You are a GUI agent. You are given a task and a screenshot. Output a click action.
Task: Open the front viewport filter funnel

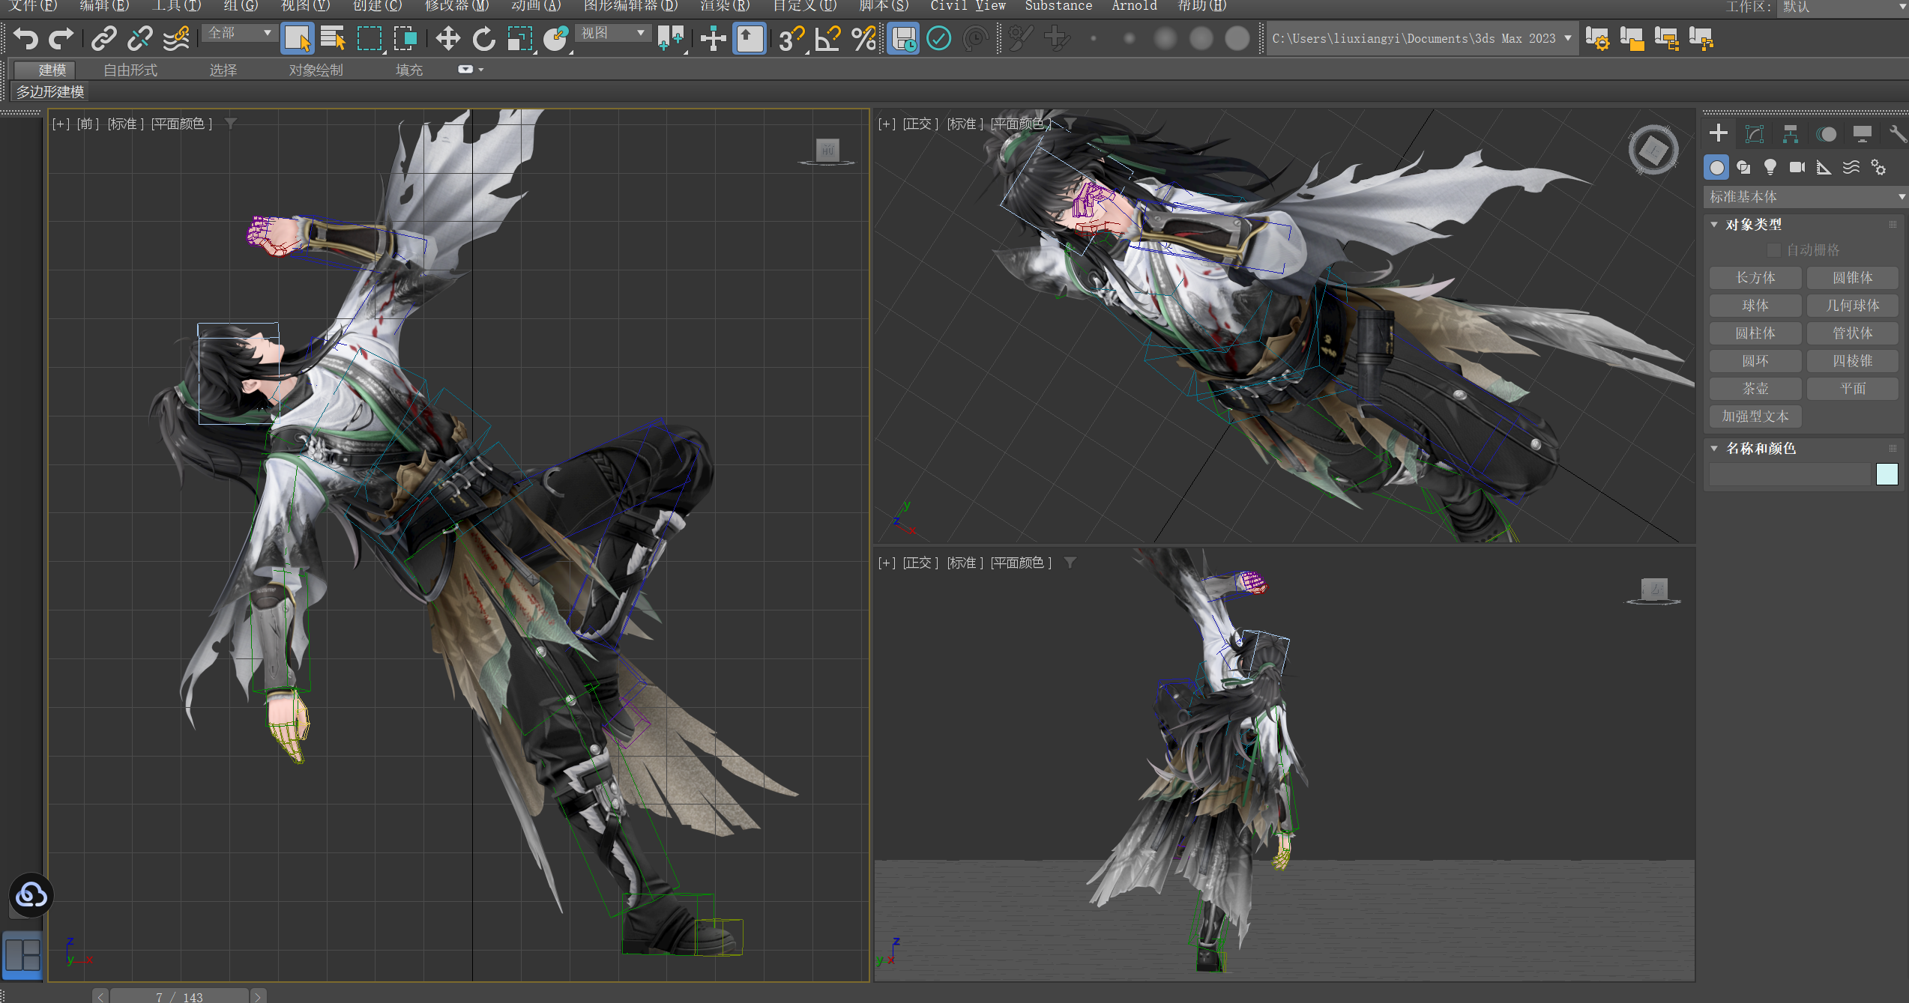coord(231,124)
